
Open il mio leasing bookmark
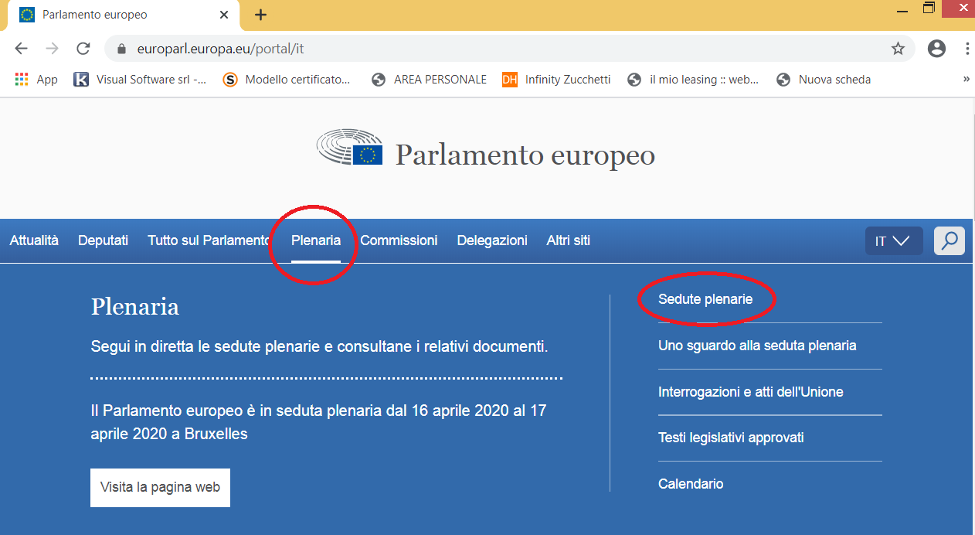pos(693,80)
